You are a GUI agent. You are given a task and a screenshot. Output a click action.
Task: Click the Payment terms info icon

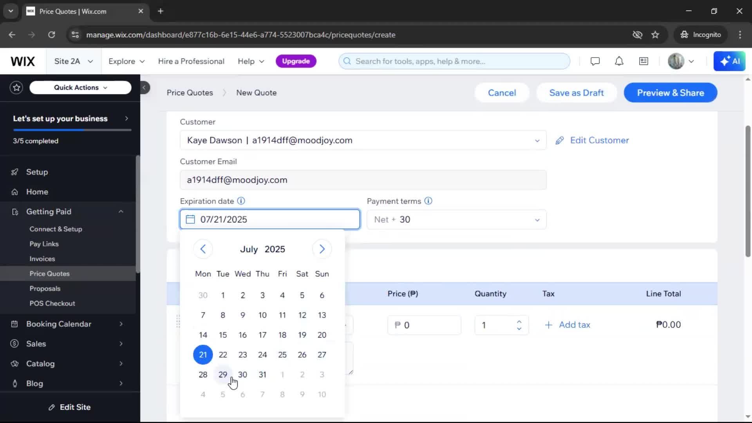click(428, 201)
